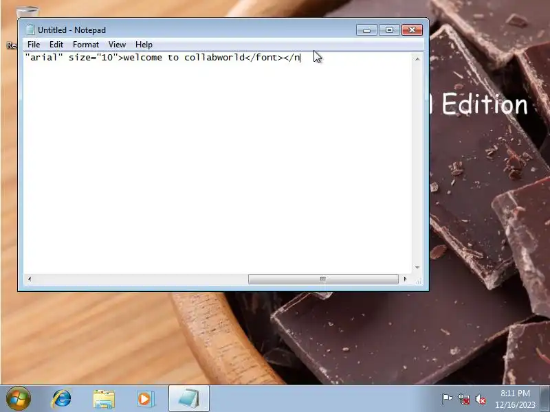Click the muted volume tray icon
550x412 pixels.
[480, 399]
